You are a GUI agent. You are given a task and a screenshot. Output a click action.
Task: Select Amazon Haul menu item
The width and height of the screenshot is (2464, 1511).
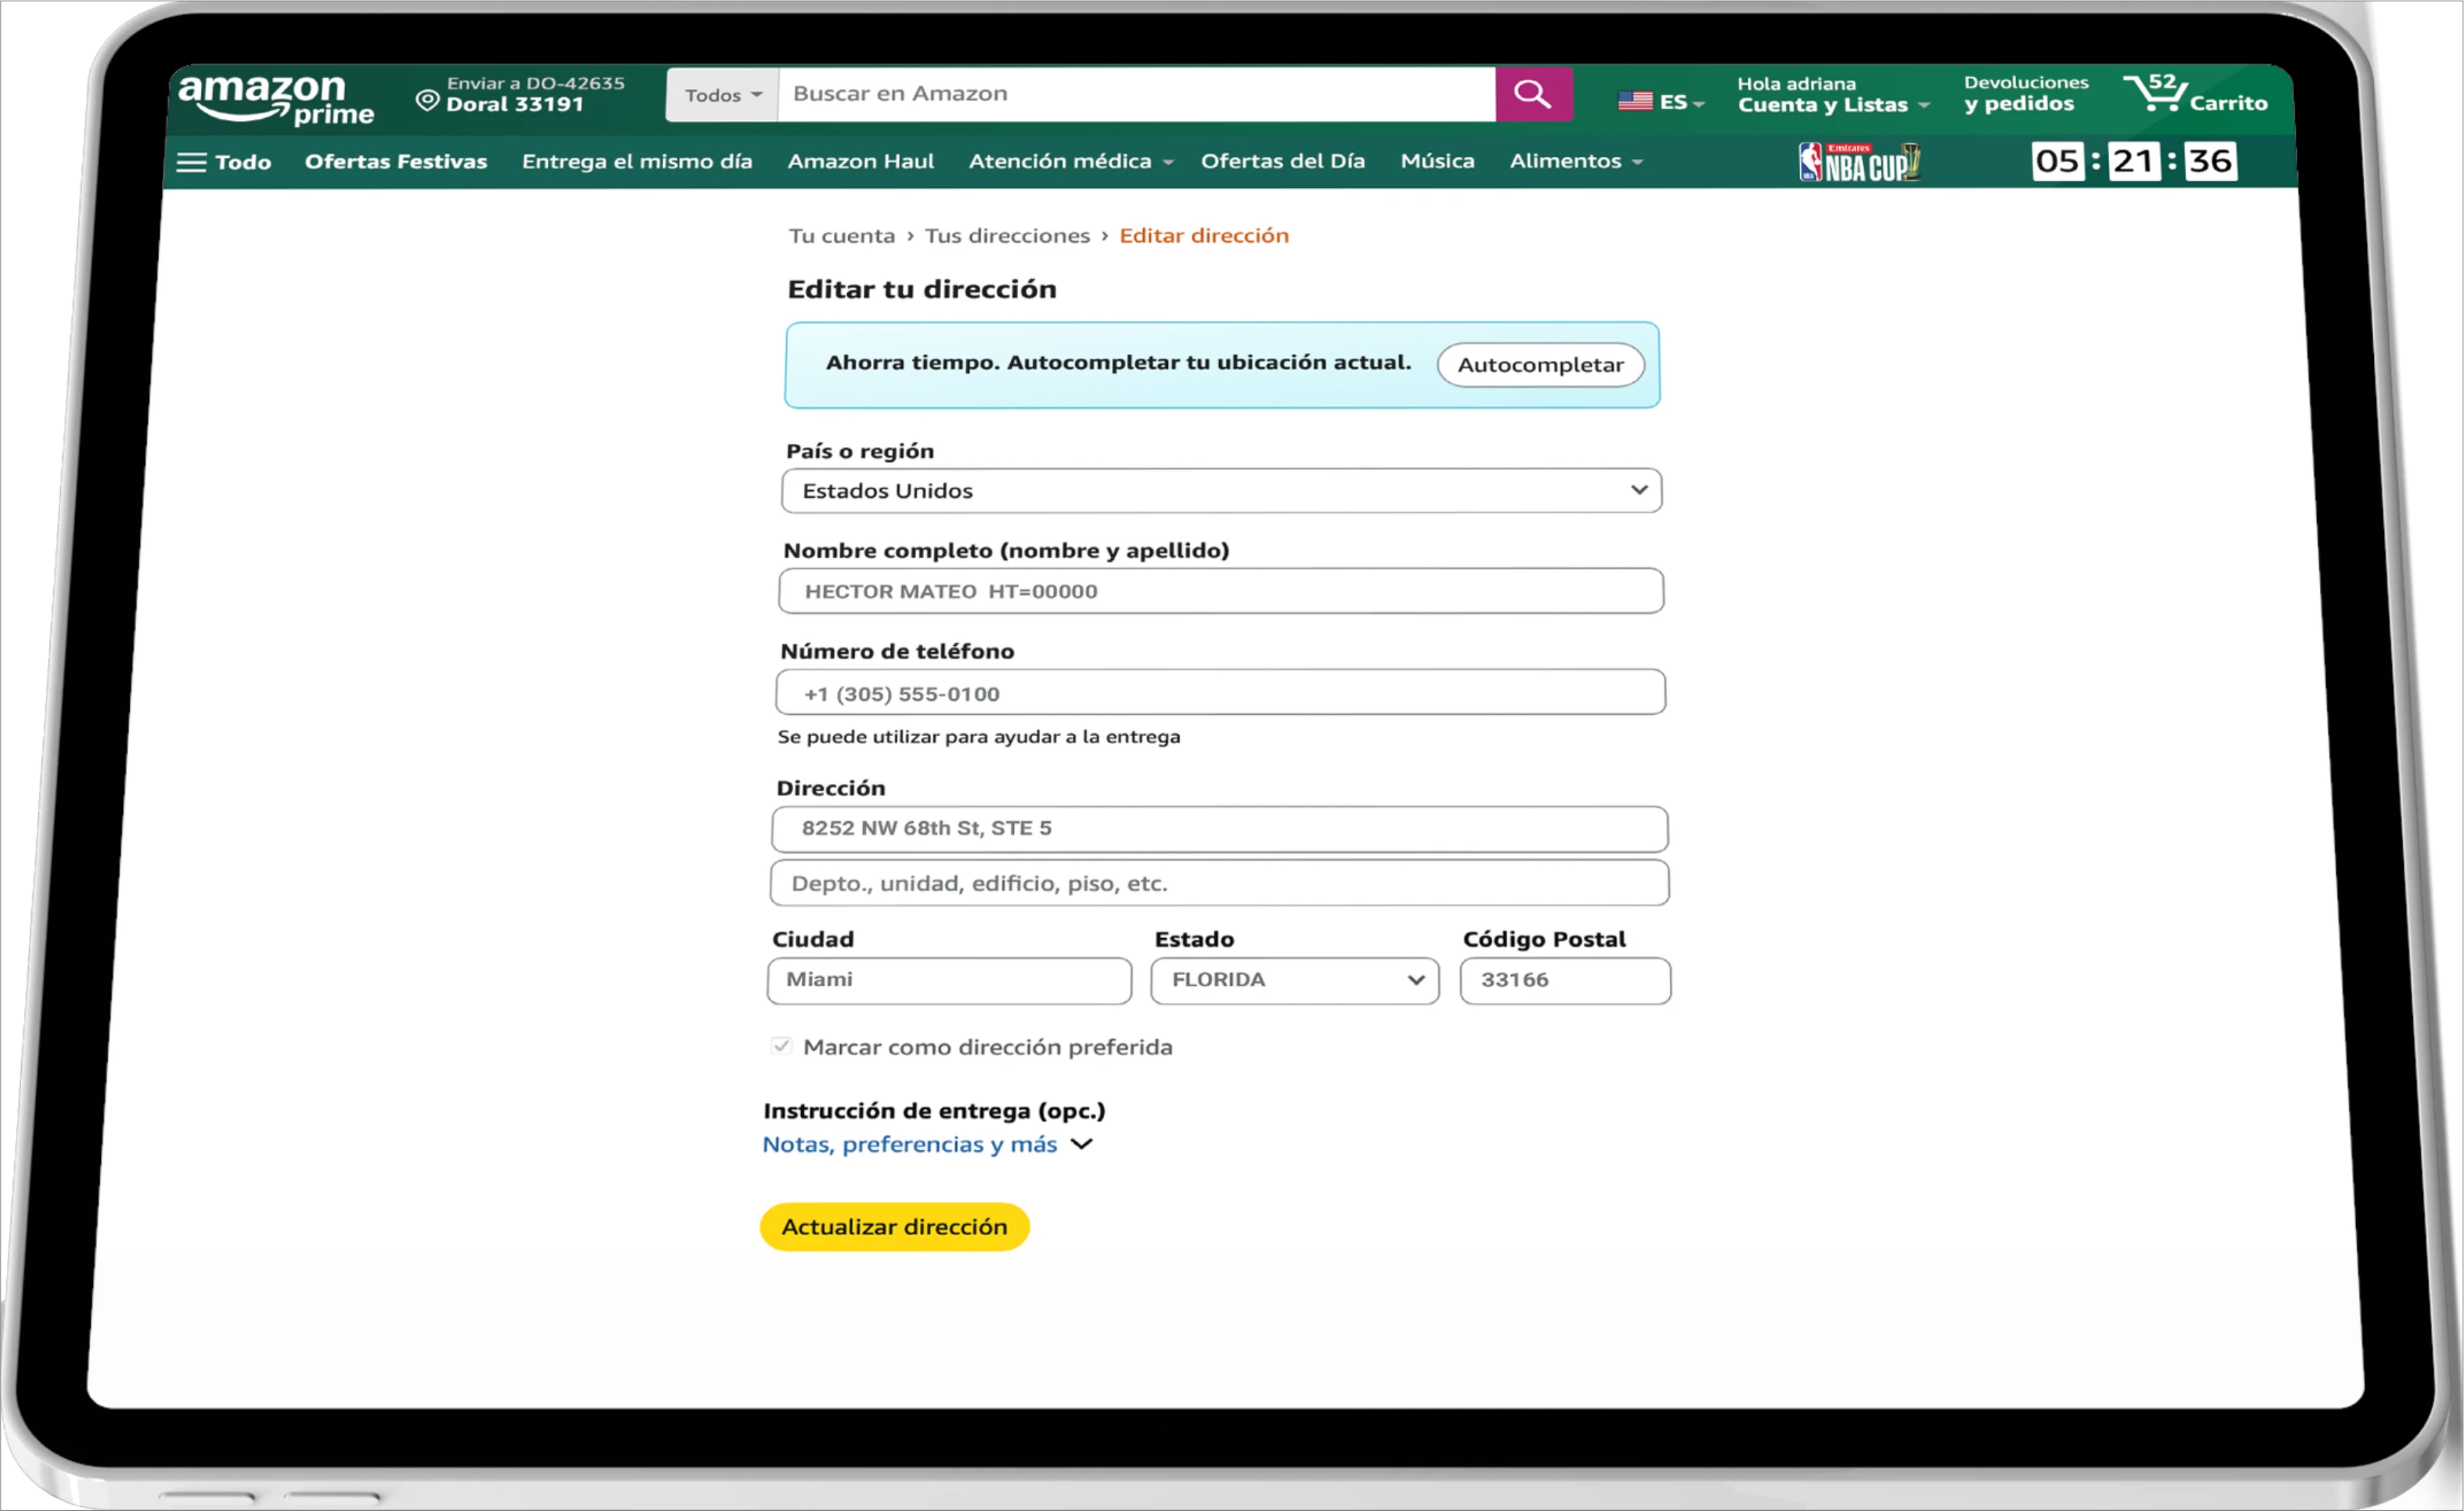(860, 161)
